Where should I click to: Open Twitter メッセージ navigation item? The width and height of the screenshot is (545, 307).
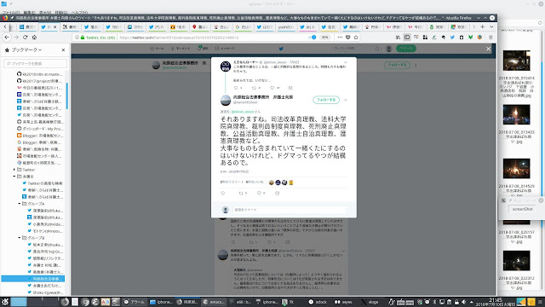(225, 49)
